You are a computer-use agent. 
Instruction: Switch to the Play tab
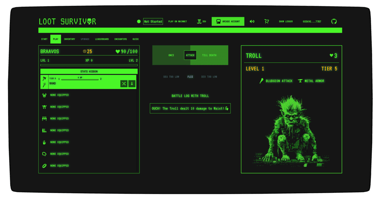[56, 39]
